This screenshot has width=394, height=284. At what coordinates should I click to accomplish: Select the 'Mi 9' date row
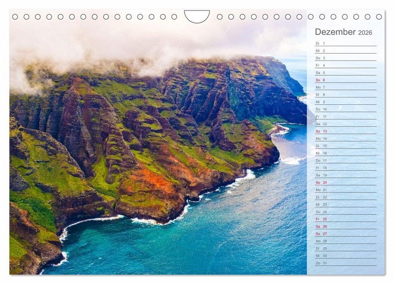tap(346, 102)
